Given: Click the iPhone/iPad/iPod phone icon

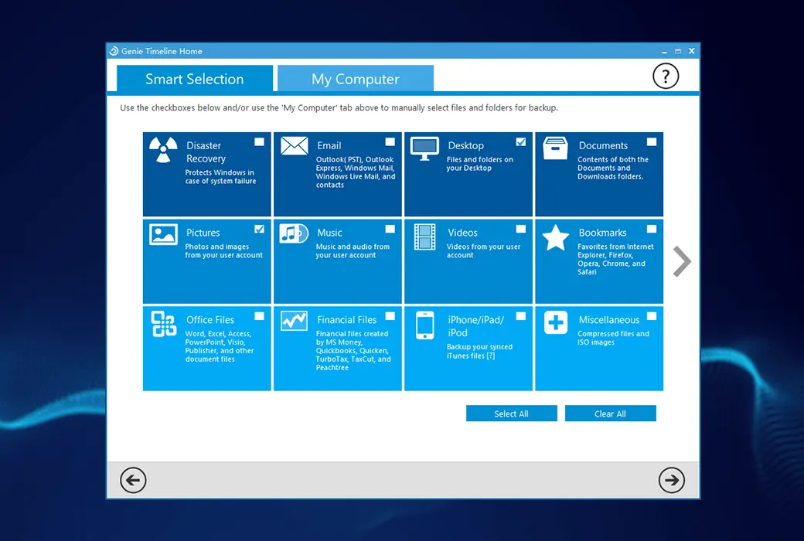Looking at the screenshot, I should pyautogui.click(x=424, y=325).
